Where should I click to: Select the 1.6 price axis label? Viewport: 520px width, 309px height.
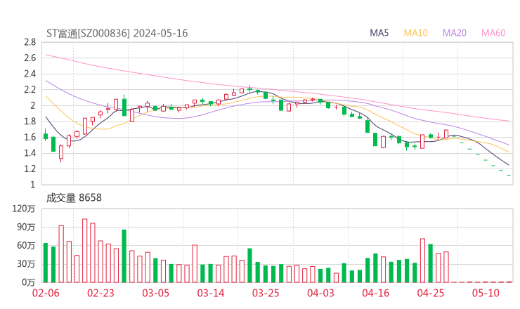[30, 137]
